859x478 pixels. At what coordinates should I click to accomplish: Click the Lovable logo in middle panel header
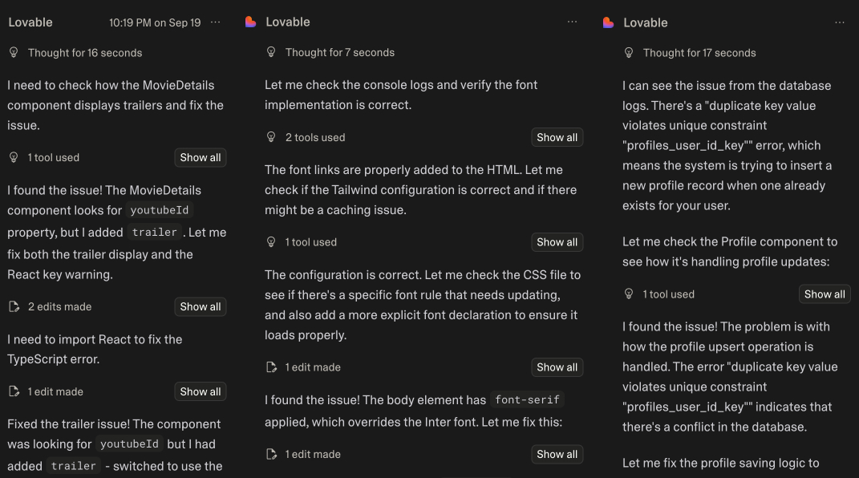251,22
